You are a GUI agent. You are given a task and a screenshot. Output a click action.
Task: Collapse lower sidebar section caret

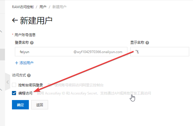pyautogui.click(x=1, y=90)
